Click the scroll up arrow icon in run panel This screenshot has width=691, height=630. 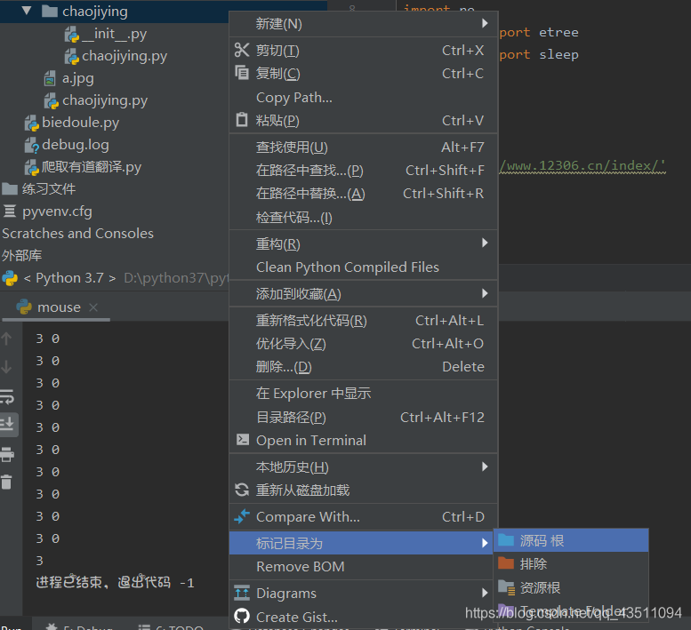click(x=6, y=339)
